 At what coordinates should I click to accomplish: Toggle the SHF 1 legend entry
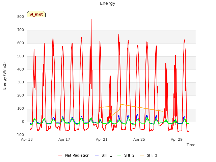(103, 155)
